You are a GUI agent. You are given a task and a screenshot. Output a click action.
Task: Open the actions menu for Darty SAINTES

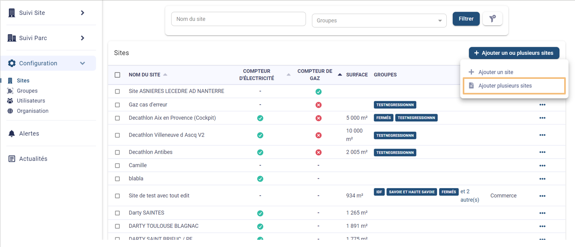(x=543, y=213)
